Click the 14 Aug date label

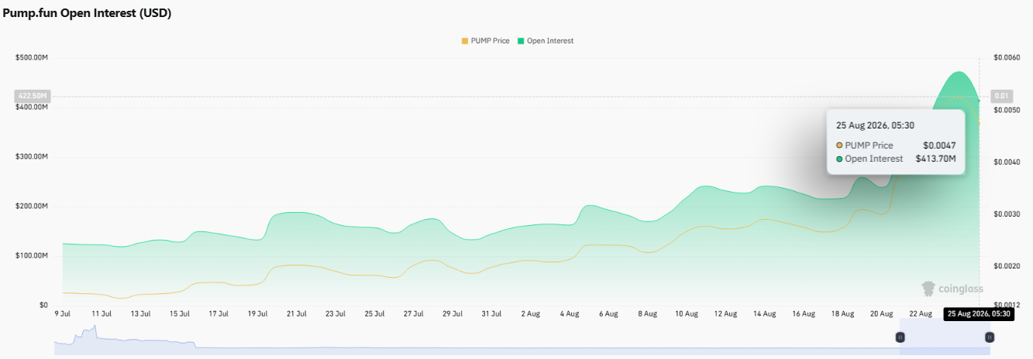(764, 314)
